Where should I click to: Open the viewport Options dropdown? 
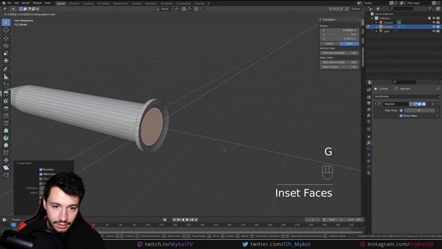(x=356, y=9)
